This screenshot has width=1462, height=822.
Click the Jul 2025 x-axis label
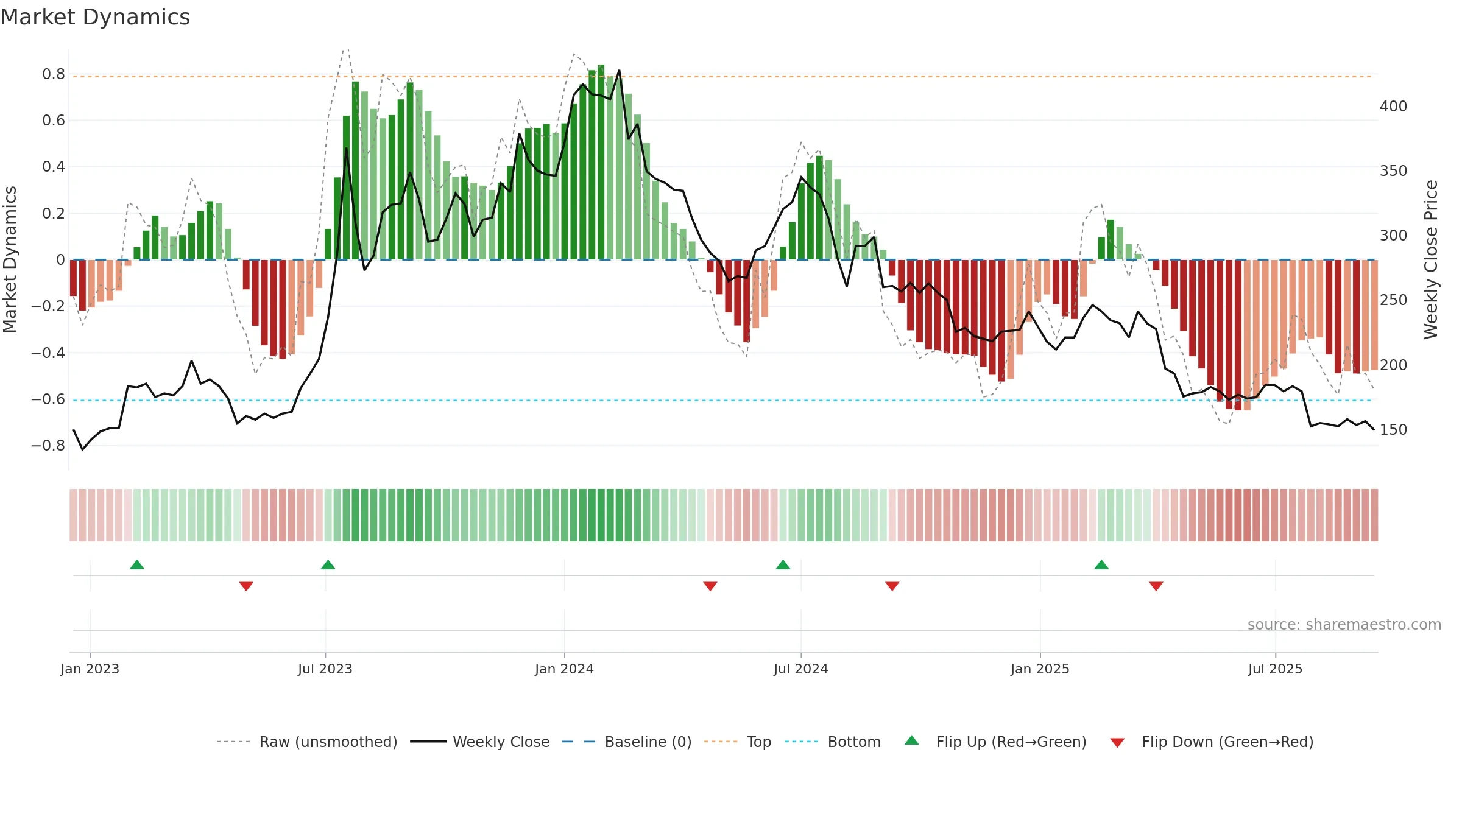click(x=1276, y=669)
